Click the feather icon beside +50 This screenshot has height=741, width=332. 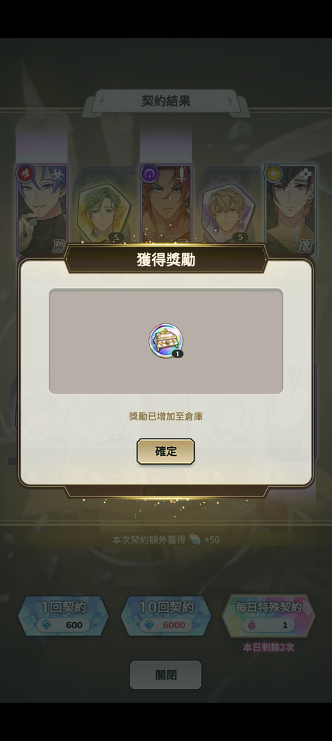tap(195, 540)
